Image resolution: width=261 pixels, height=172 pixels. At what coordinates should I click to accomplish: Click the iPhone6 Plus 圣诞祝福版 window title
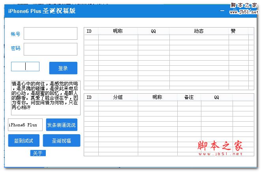(x=42, y=11)
